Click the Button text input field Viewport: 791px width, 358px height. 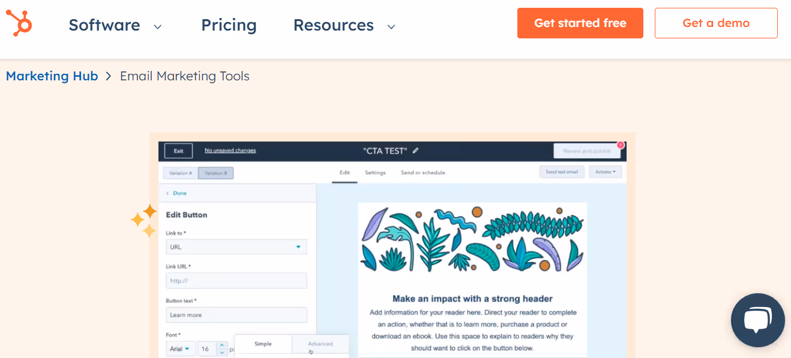[236, 315]
